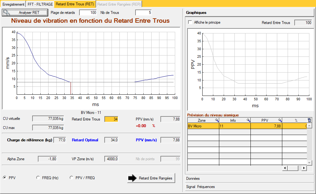Expand the Données section
The width and height of the screenshot is (316, 194).
pos(250,179)
